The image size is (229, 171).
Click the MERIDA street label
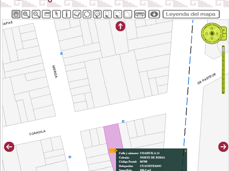coord(55,72)
